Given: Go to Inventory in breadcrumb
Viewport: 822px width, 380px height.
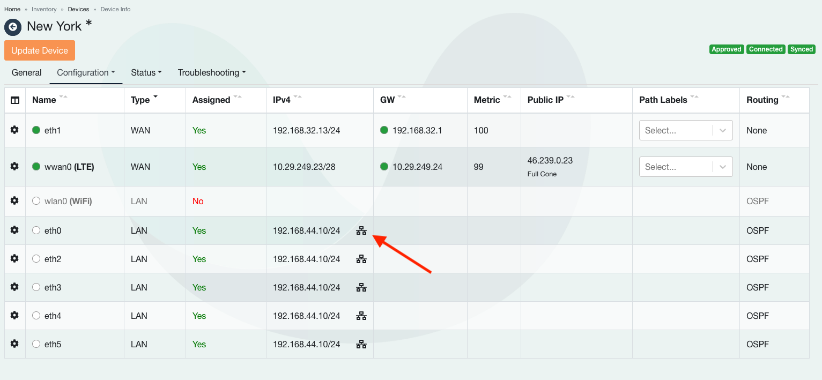Looking at the screenshot, I should coord(44,9).
